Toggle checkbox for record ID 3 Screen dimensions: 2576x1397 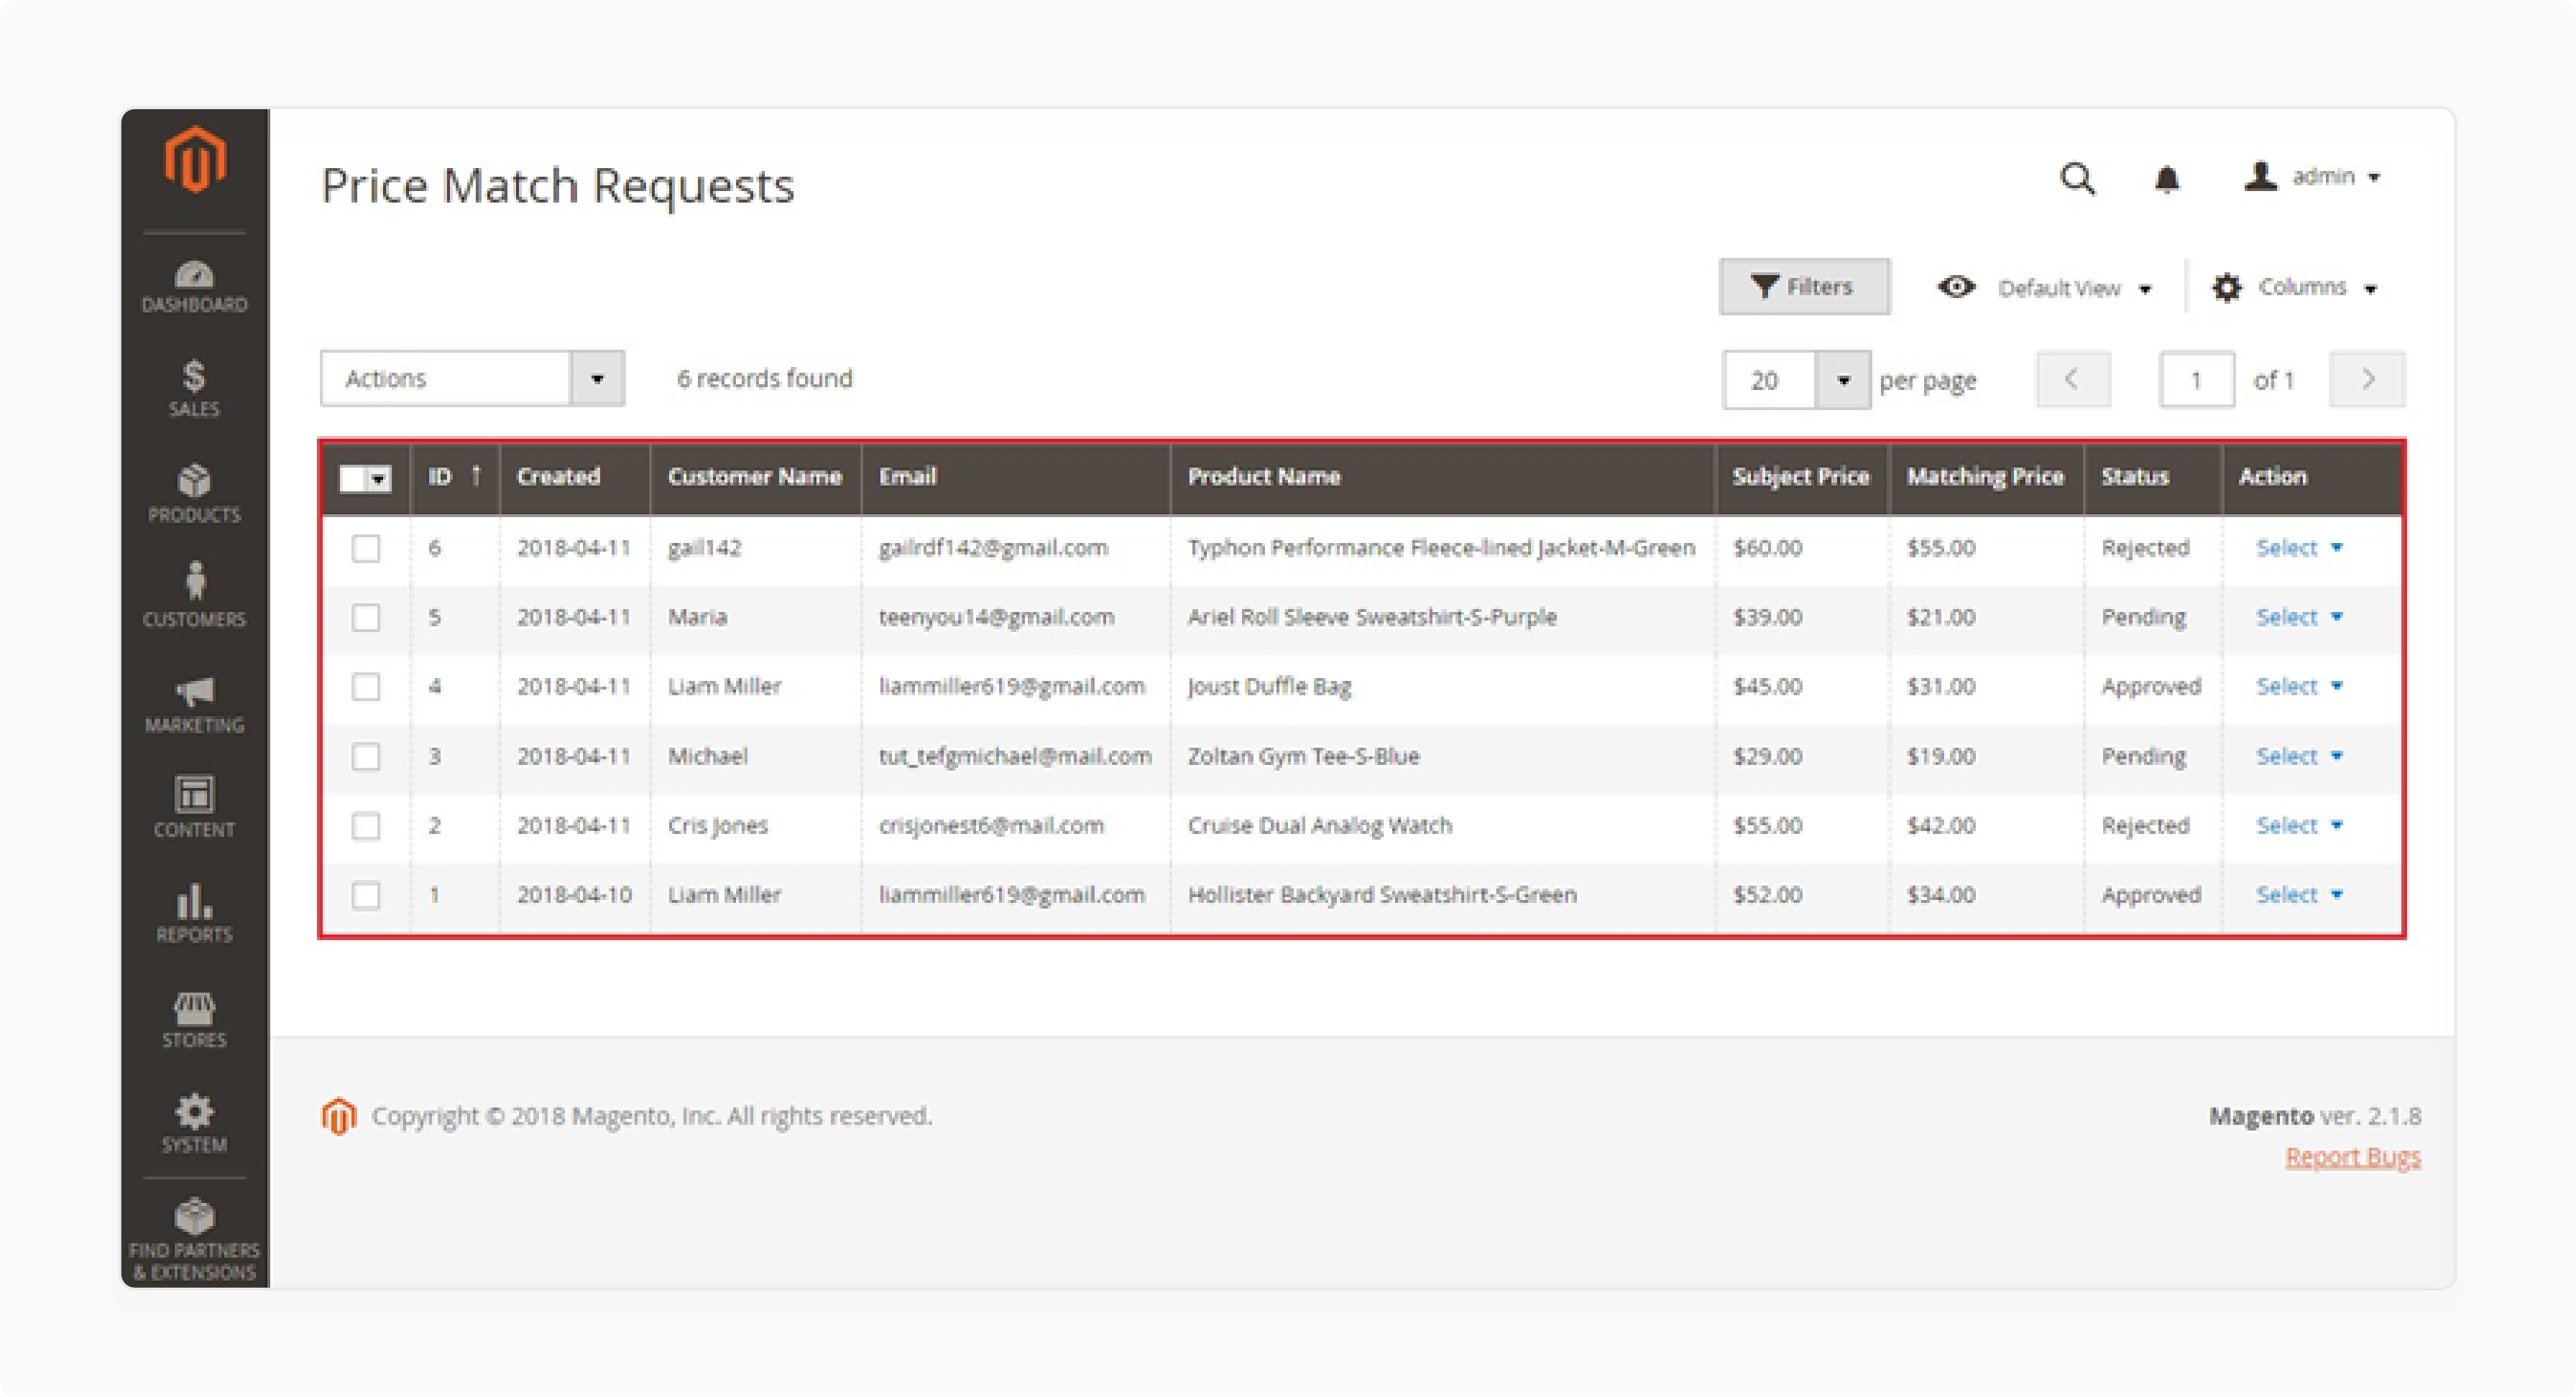pos(367,756)
